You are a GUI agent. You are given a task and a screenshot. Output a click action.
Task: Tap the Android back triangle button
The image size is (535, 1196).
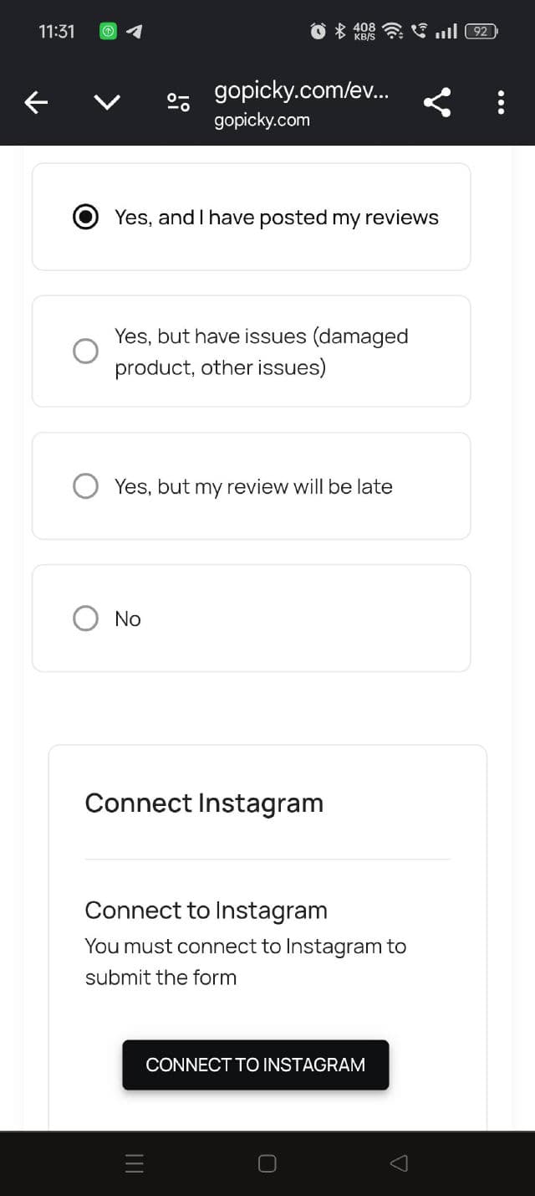399,1163
